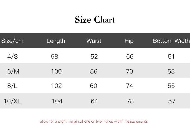The image size is (190, 137).
Task: Select the length value 104
Action: (x=57, y=101)
